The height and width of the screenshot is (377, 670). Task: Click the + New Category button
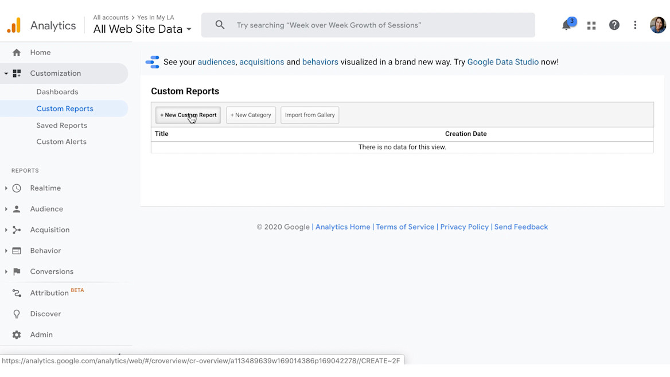(x=251, y=115)
